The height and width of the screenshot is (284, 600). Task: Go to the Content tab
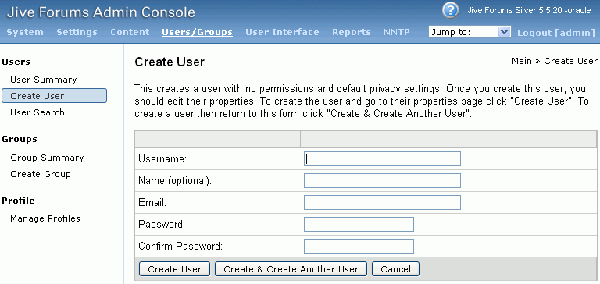pyautogui.click(x=130, y=32)
